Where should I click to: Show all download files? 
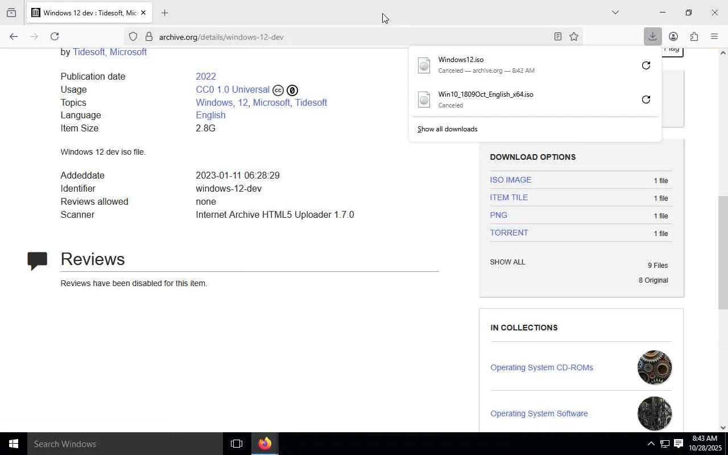[x=508, y=262]
